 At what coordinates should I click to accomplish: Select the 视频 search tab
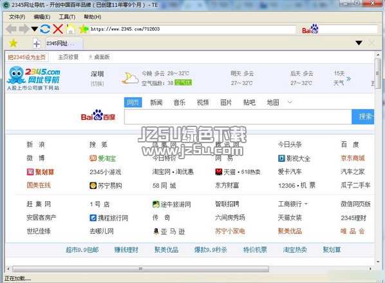click(x=203, y=102)
